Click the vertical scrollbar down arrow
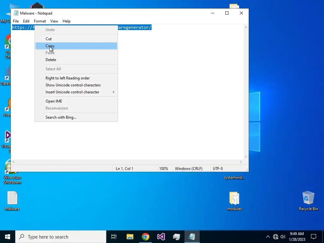This screenshot has width=324, height=243. click(x=246, y=157)
